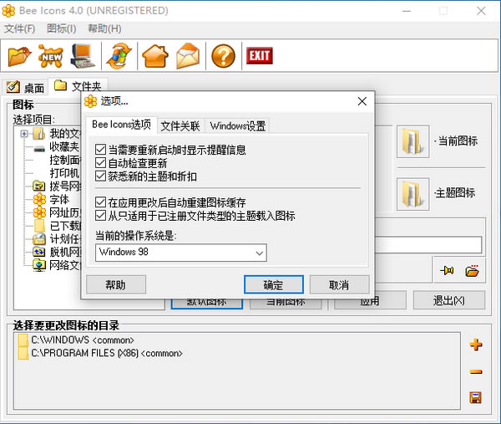This screenshot has width=501, height=424.
Task: Click the open folder toolbar icon
Action: coord(19,56)
